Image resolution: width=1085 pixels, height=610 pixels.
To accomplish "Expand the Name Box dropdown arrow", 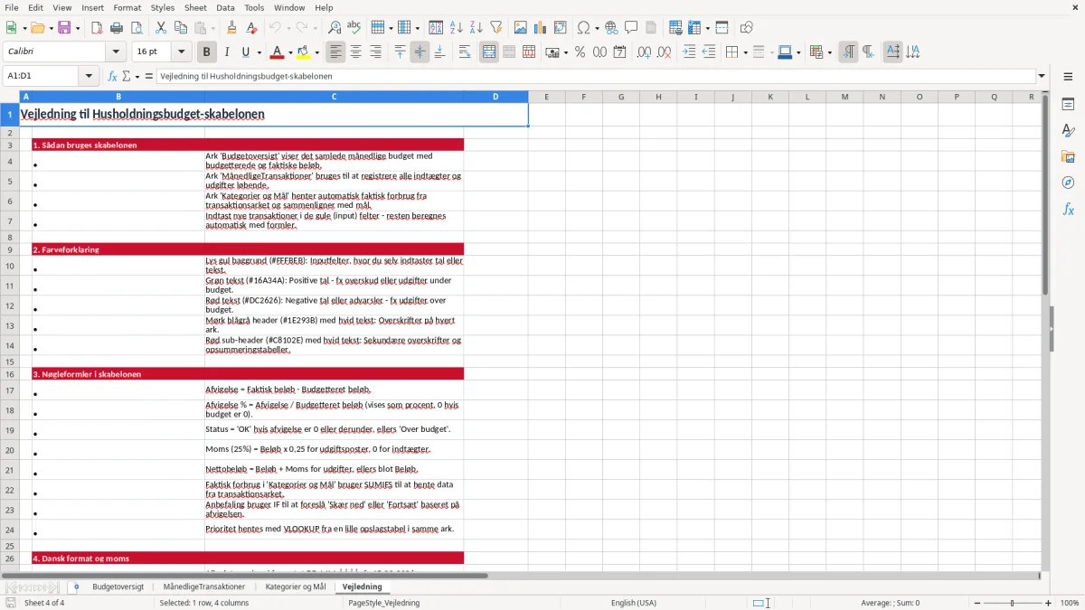I will 89,76.
